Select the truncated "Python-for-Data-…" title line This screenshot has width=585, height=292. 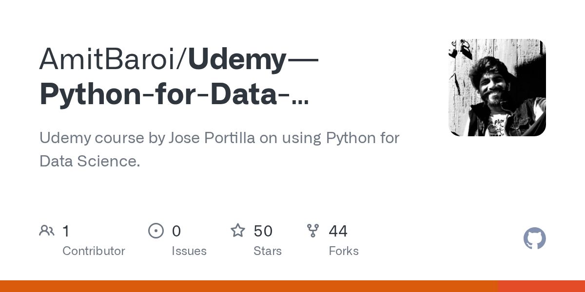click(174, 94)
